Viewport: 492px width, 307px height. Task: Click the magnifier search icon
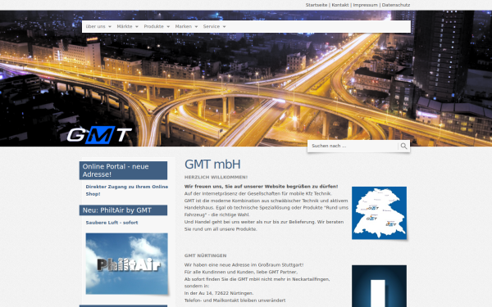403,146
